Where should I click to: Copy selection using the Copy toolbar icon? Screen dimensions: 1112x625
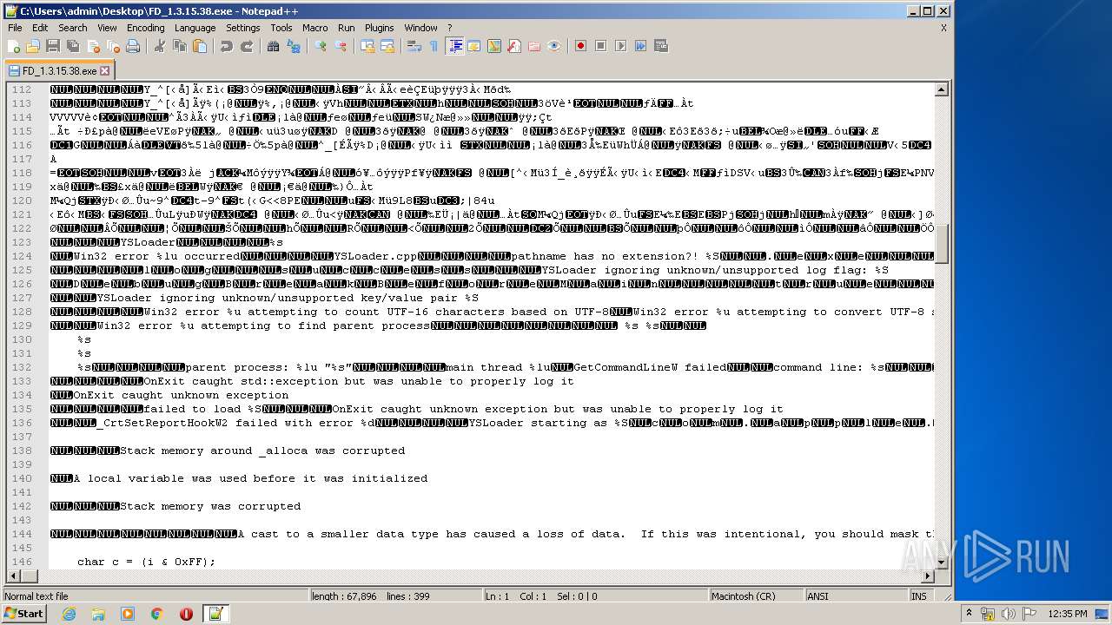[x=180, y=46]
